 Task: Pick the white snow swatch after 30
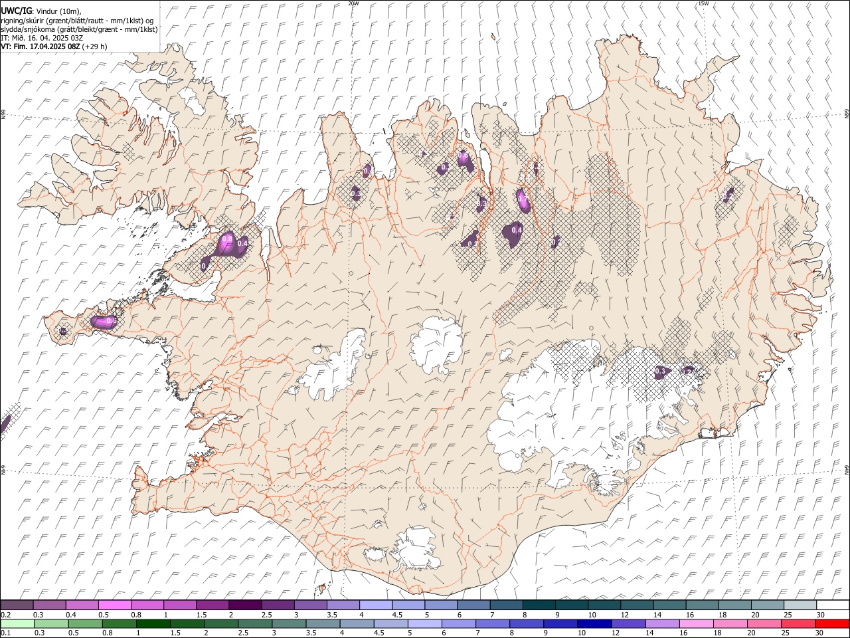833,605
